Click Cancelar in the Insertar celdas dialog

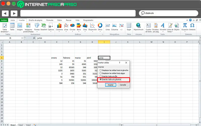pyautogui.click(x=123, y=85)
